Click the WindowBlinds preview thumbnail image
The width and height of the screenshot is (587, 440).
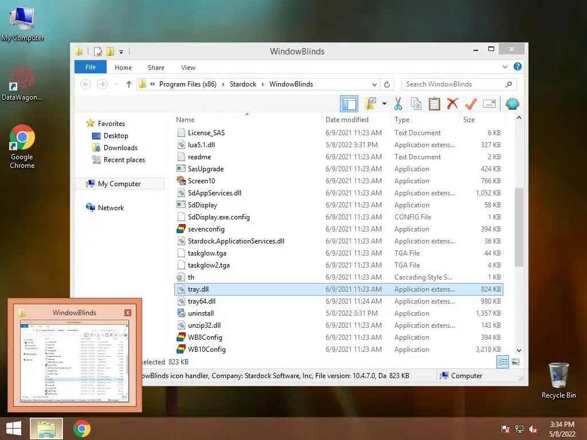tap(75, 361)
